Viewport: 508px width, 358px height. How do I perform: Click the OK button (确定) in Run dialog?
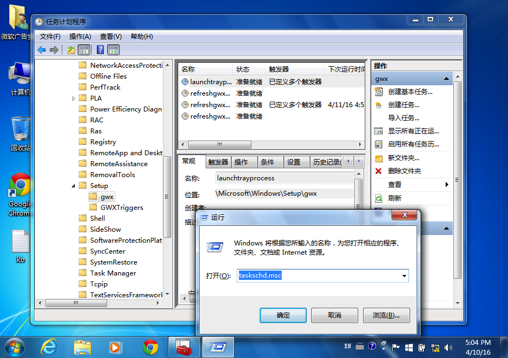coord(283,315)
